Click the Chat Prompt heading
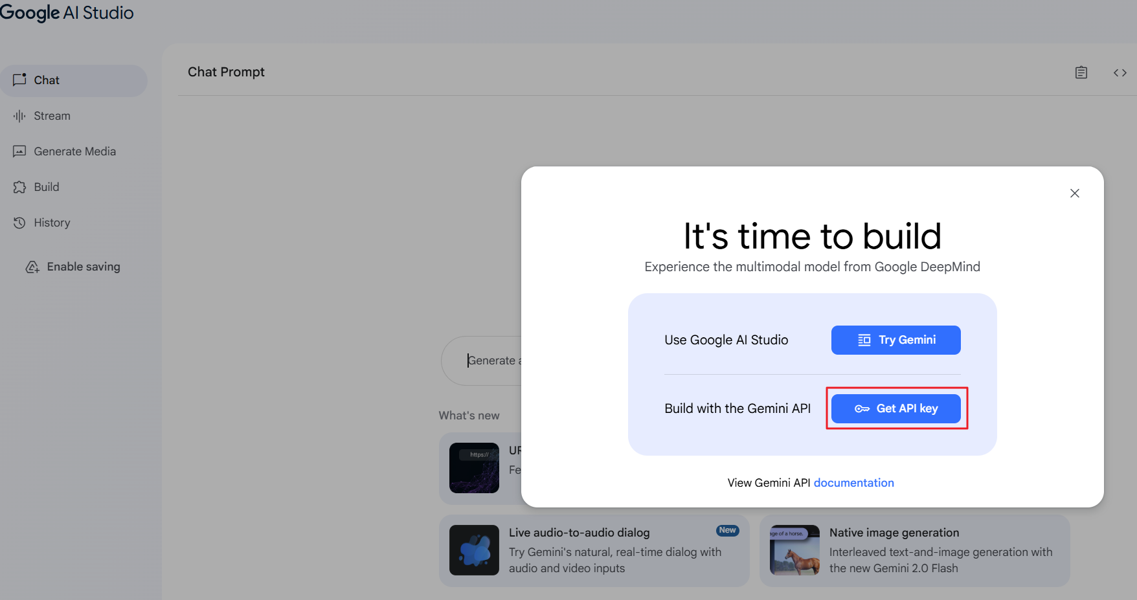 [x=226, y=72]
